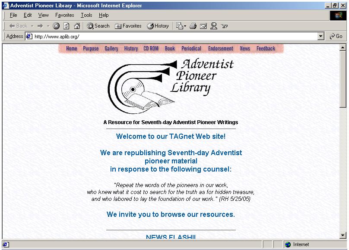
Task: Expand the Mail button dropdown arrow
Action: 185,26
